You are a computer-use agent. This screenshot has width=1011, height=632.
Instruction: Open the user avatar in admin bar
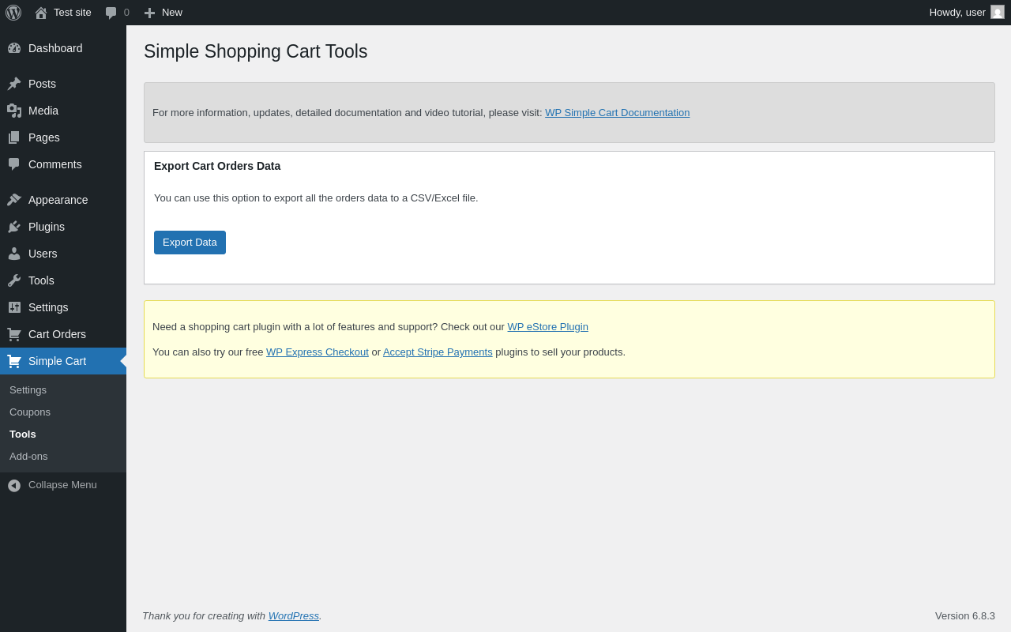(998, 12)
